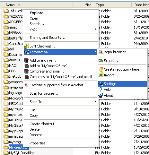Screen dimensions: 149x155
Task: Click the MySQL Datafiles folder icon
Action: coord(6,153)
